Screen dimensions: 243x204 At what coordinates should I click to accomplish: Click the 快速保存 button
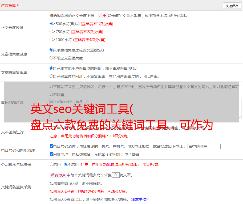tap(232, 6)
